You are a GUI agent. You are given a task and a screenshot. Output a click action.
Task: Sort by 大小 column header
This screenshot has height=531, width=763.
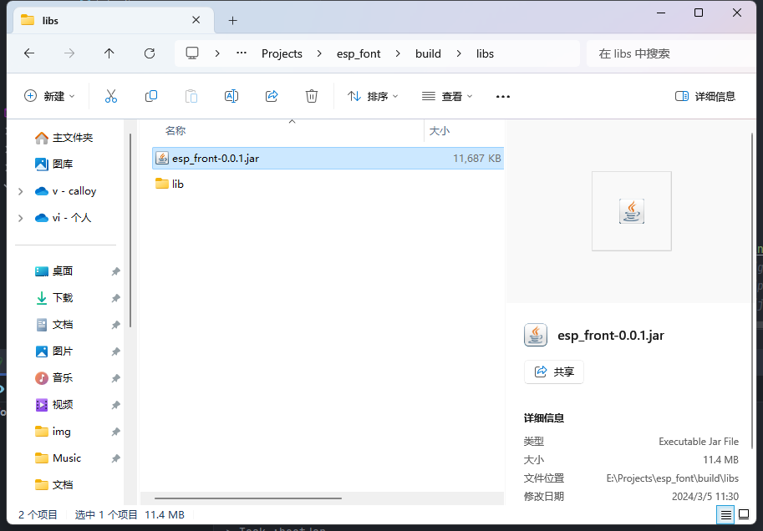coord(440,131)
